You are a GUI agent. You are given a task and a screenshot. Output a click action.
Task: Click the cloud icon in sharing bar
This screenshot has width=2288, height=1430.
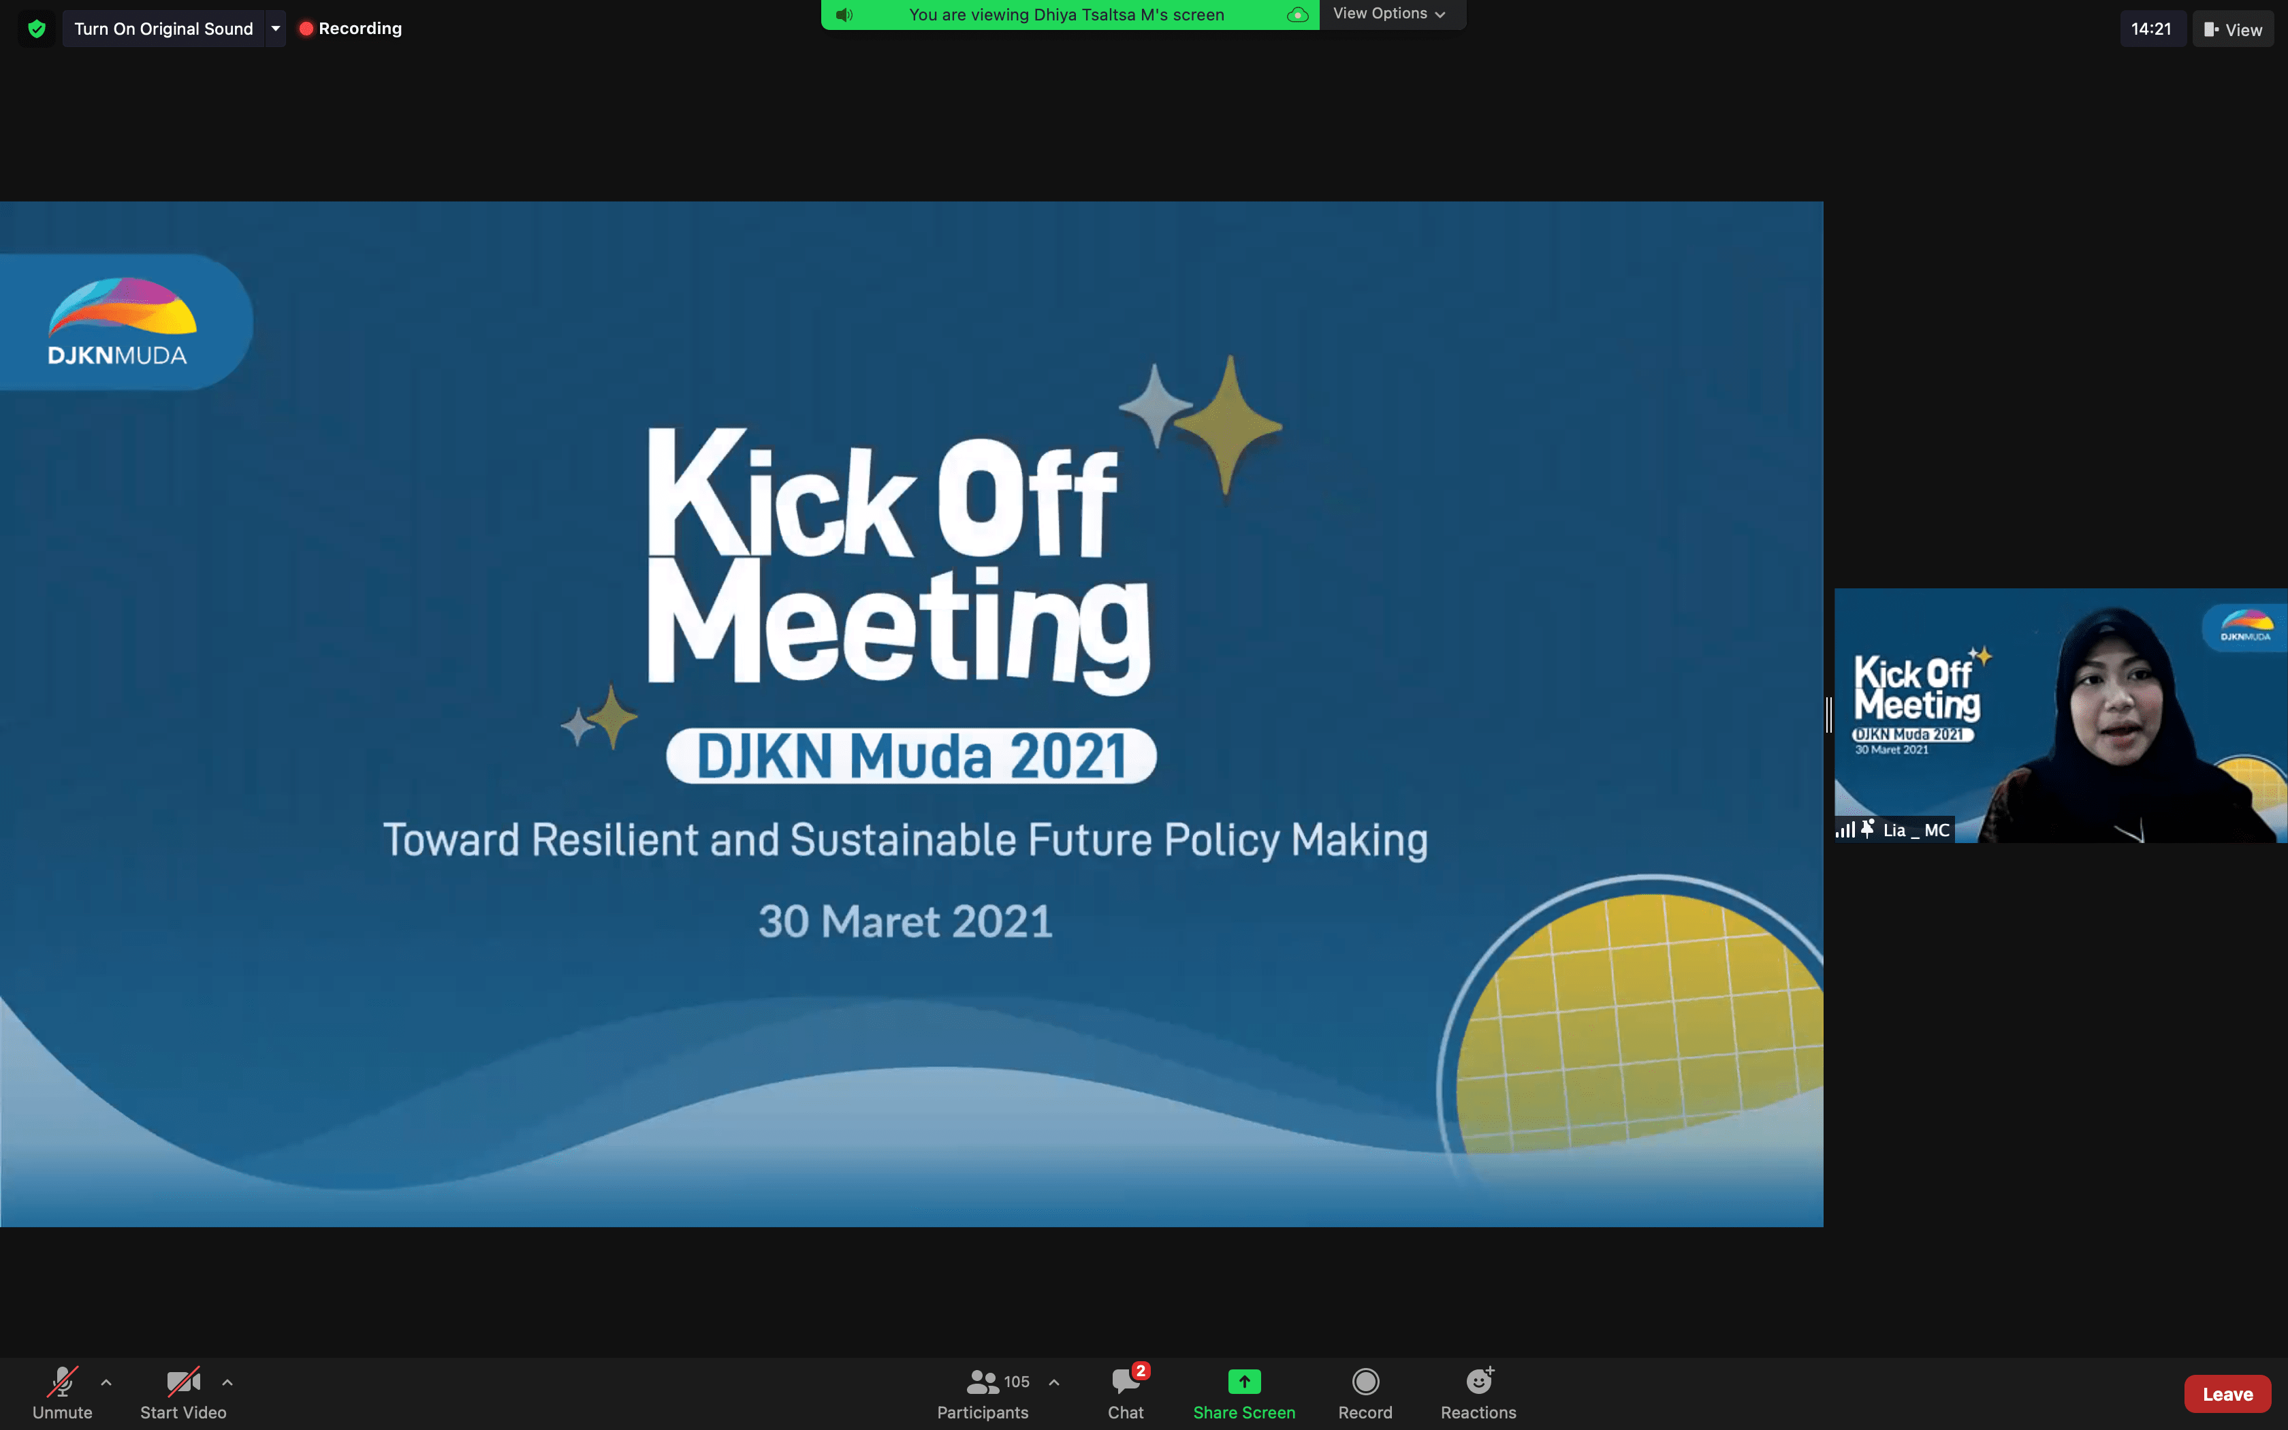[x=1297, y=15]
